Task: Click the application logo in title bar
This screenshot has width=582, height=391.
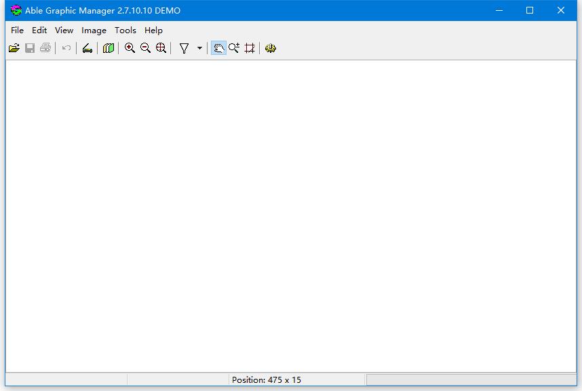Action: 16,10
